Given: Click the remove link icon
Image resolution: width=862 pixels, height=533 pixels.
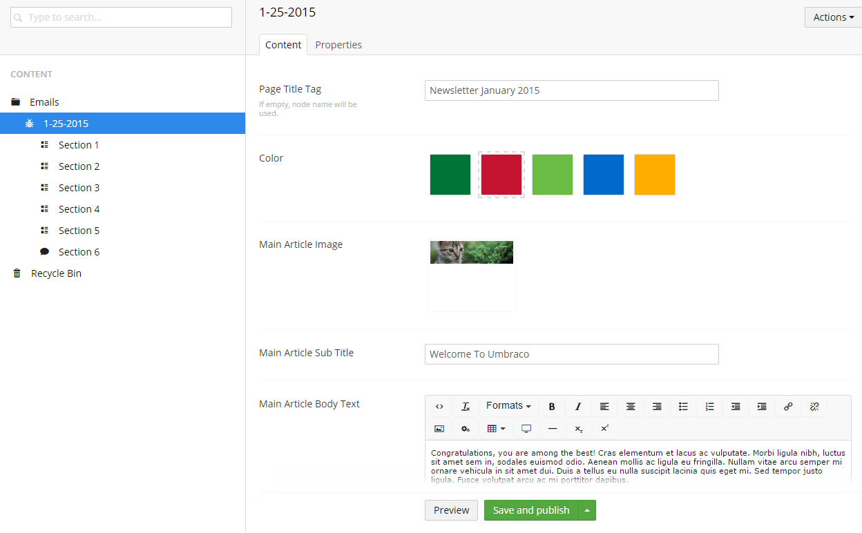Looking at the screenshot, I should pyautogui.click(x=814, y=407).
